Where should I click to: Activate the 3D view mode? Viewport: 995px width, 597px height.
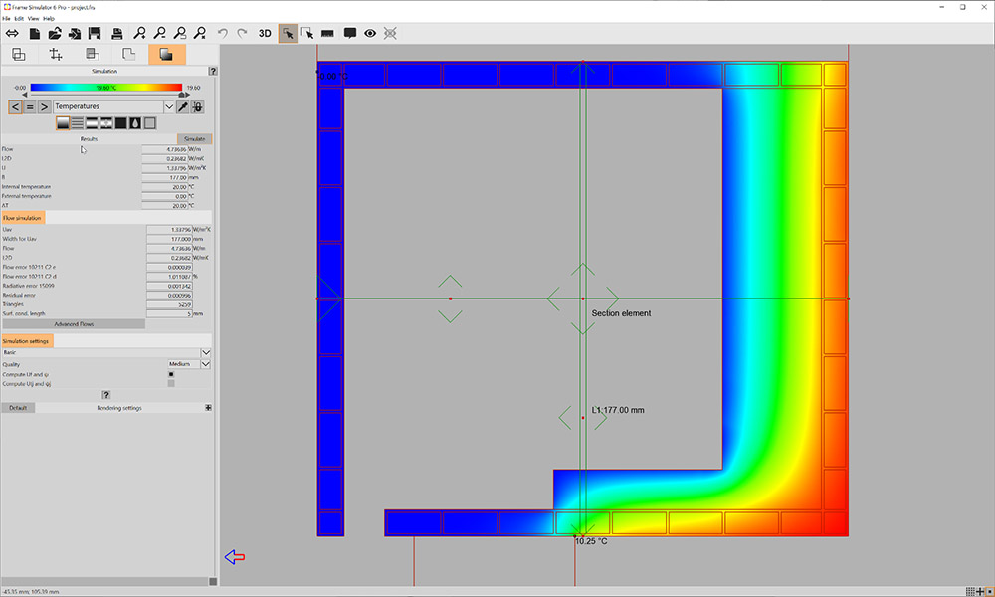pos(265,33)
